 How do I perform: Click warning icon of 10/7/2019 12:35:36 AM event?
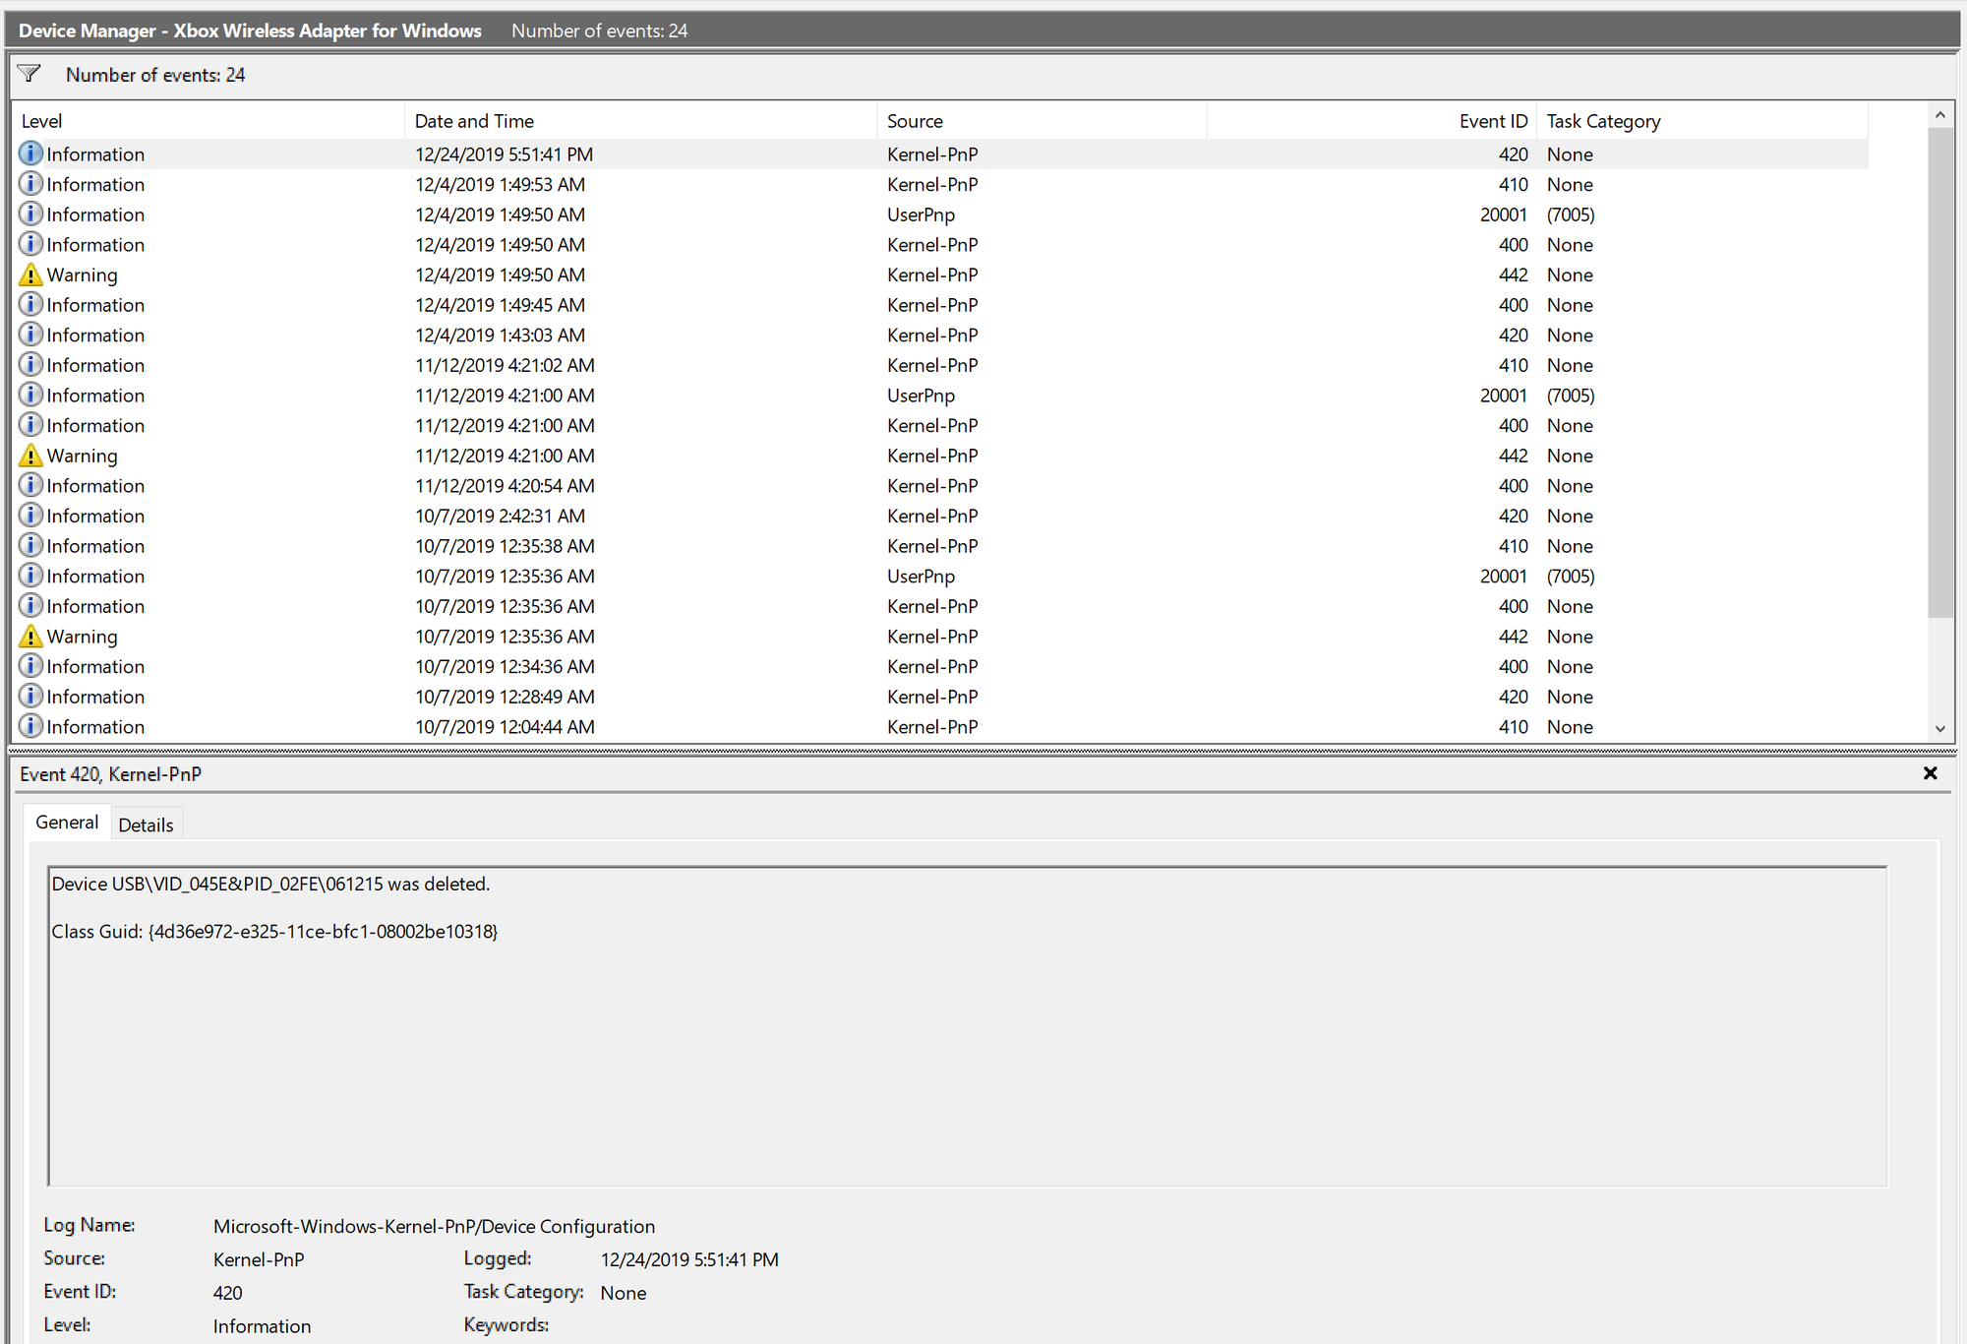tap(30, 636)
